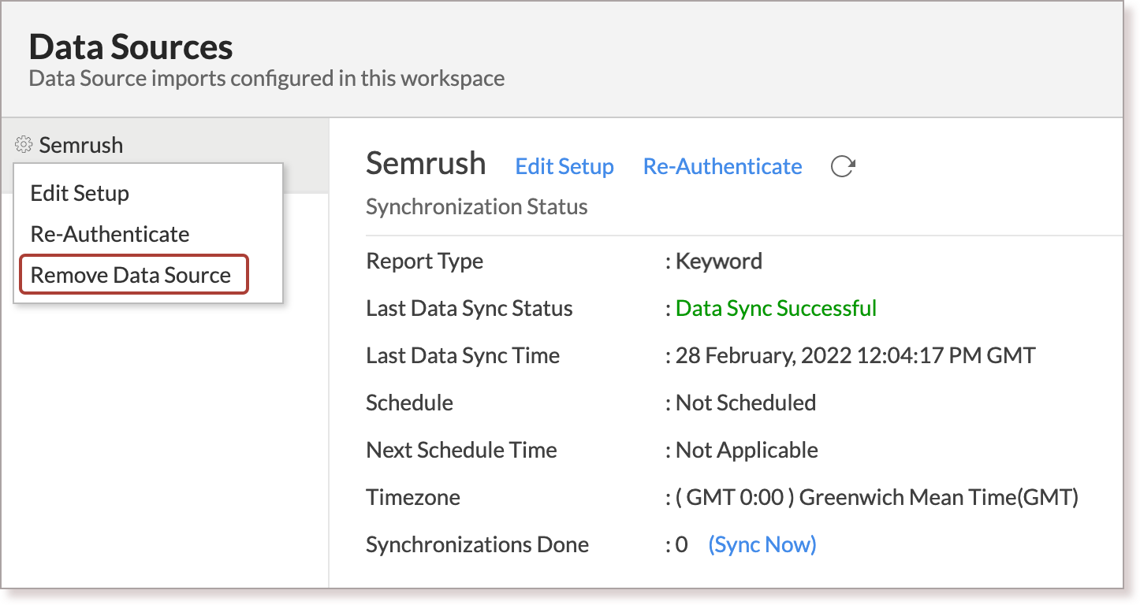Image resolution: width=1140 pixels, height=605 pixels.
Task: Click the Greenwich Mean Time(GMT) timezone value
Action: coord(877,497)
